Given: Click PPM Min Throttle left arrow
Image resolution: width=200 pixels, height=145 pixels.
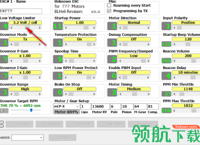Looking at the screenshot, I should [x=175, y=94].
